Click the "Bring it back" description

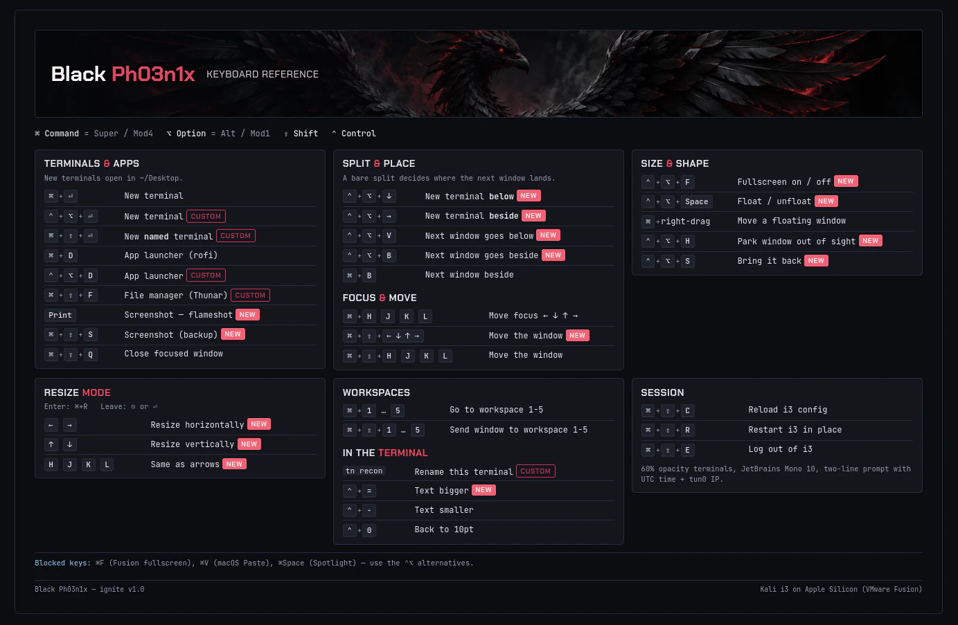pos(770,261)
